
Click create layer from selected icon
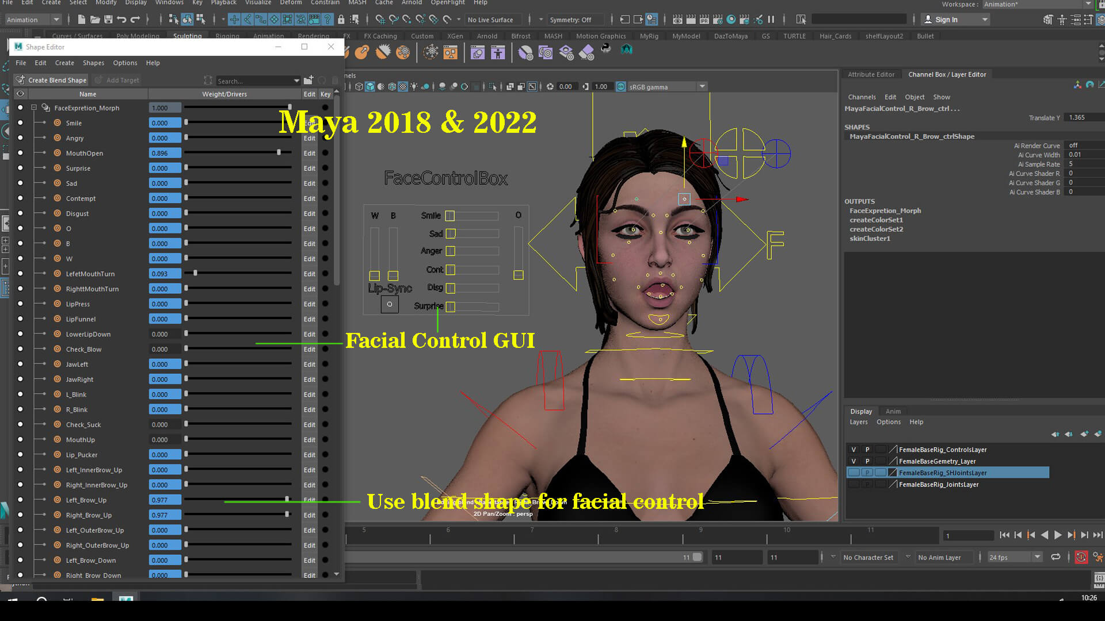(x=1098, y=434)
